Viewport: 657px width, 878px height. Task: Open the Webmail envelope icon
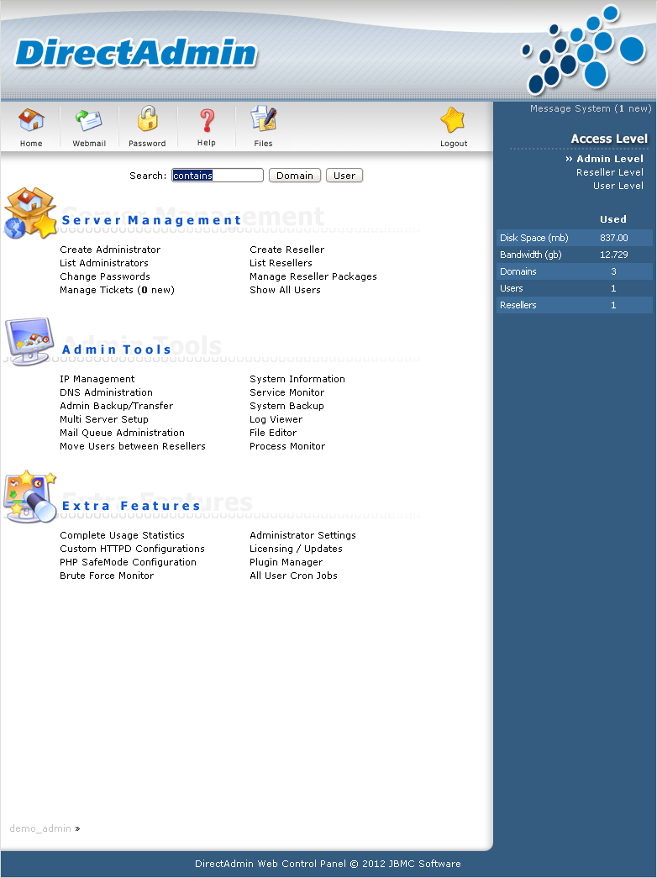(88, 122)
